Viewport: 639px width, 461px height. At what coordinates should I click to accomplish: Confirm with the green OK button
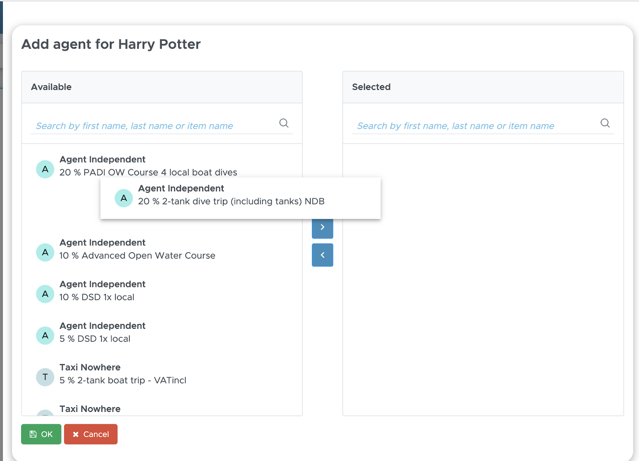41,434
